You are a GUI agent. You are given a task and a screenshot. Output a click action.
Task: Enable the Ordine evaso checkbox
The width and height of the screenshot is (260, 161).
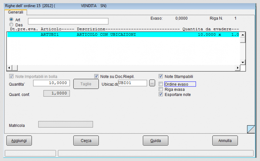pos(161,84)
